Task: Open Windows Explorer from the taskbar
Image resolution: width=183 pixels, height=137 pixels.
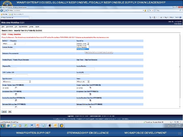Action: click(14, 126)
